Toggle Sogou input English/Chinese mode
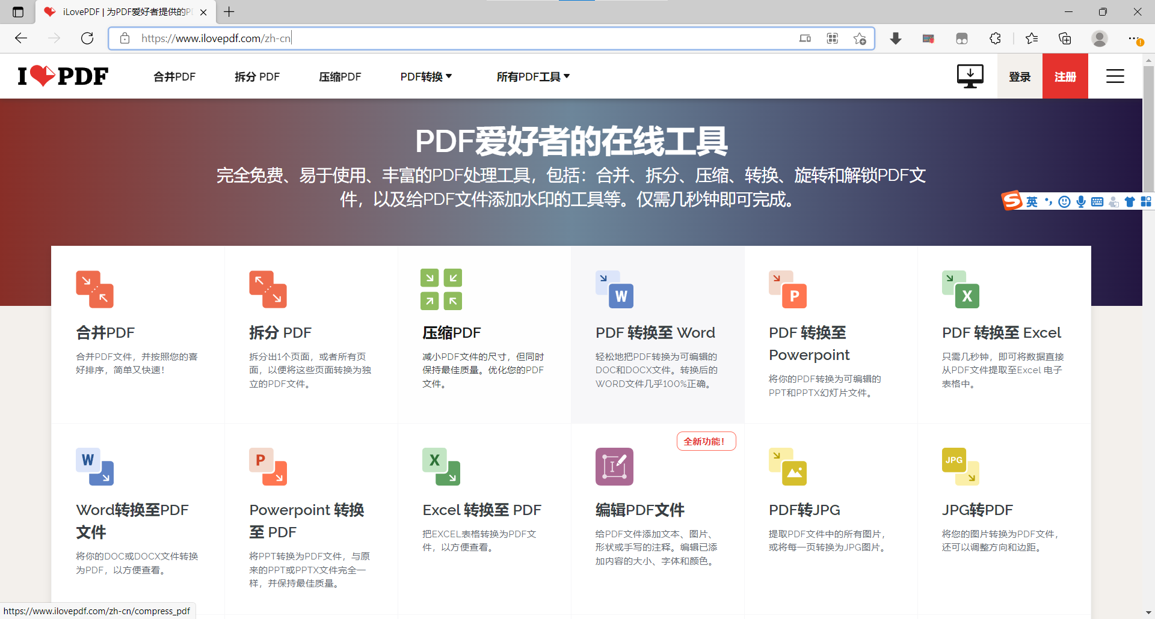Viewport: 1155px width, 619px height. 1032,202
